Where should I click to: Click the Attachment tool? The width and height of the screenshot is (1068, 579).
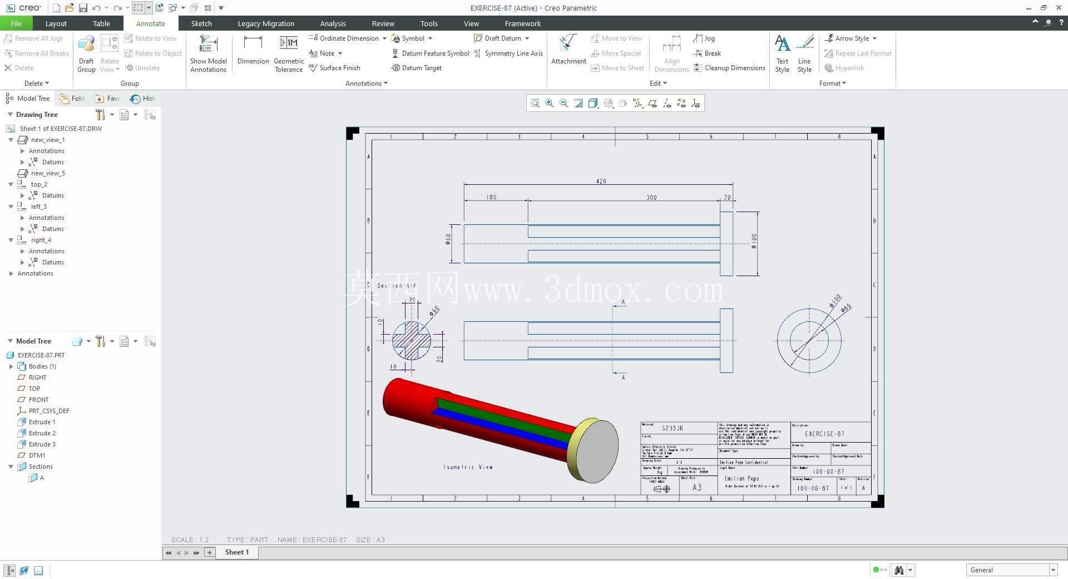tap(568, 50)
